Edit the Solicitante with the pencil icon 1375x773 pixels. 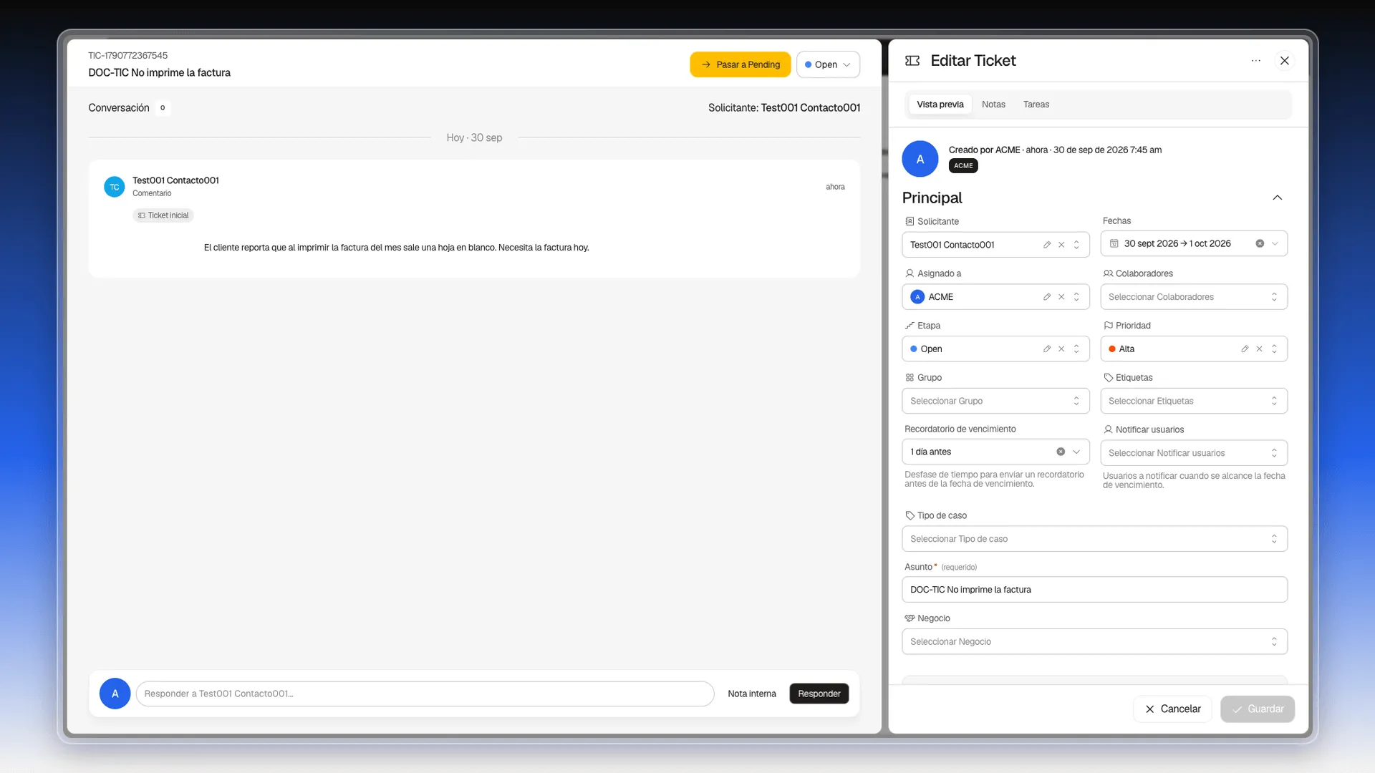1047,245
